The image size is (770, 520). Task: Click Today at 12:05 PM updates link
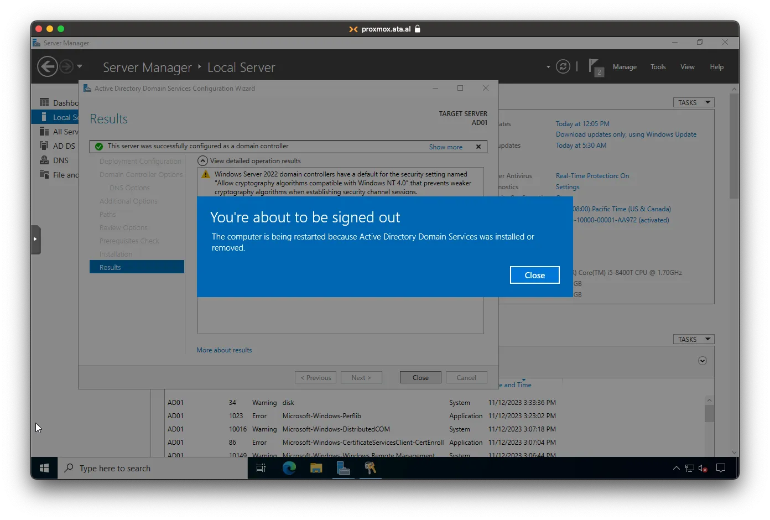click(x=582, y=124)
